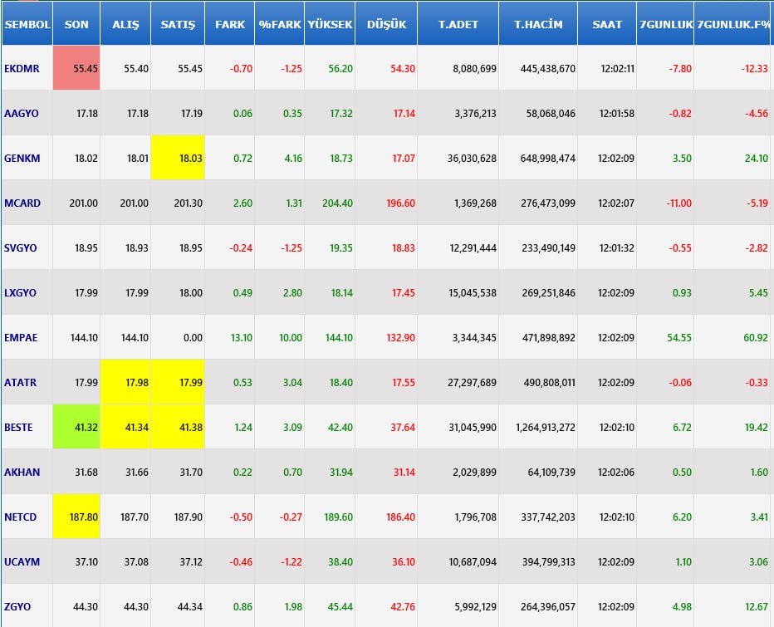Click BESTE volume 1,264,913,272
This screenshot has width=774, height=627.
tap(546, 428)
